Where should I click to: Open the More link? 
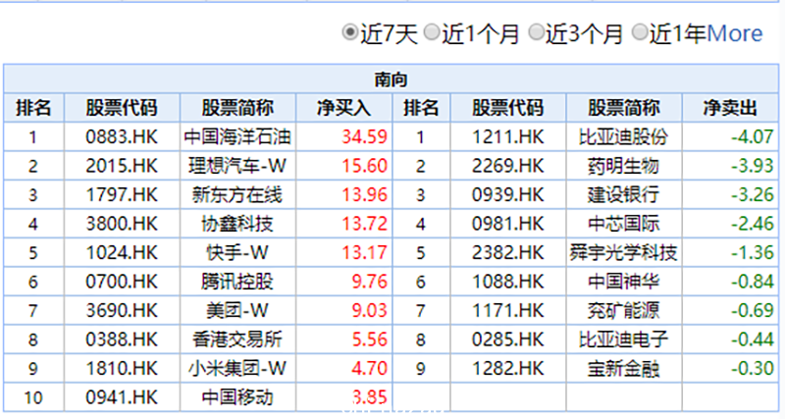[x=734, y=33]
